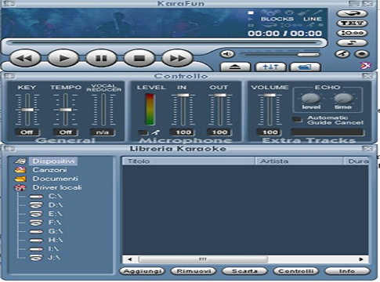Click the Rimuovi button

point(194,271)
